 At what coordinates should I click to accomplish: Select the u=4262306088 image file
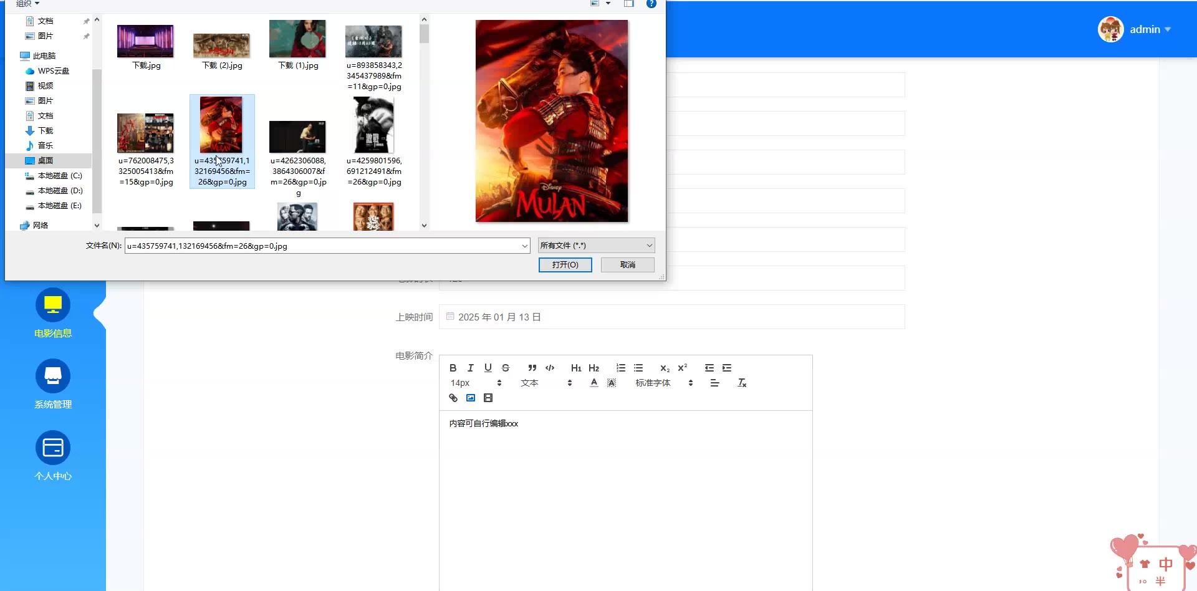tap(298, 159)
